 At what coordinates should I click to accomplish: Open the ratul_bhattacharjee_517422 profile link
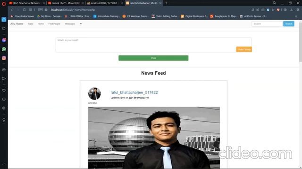(x=134, y=92)
